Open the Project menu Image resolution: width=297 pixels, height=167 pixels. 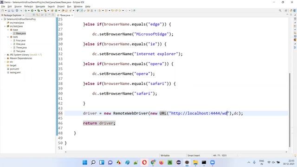pos(61,6)
